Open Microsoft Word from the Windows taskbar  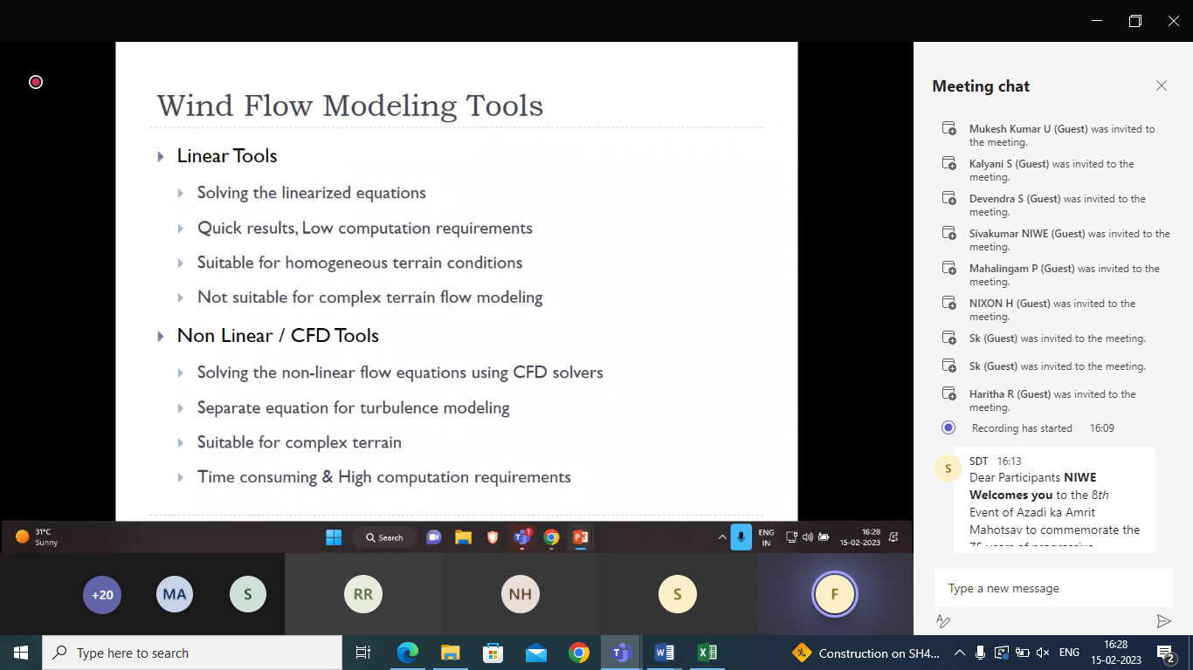664,653
